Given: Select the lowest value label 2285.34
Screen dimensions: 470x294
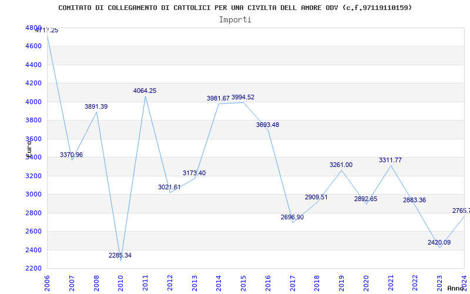Looking at the screenshot, I should pyautogui.click(x=120, y=255).
